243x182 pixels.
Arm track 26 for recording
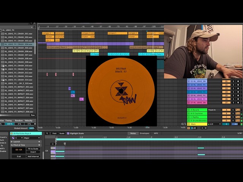coord(238,99)
